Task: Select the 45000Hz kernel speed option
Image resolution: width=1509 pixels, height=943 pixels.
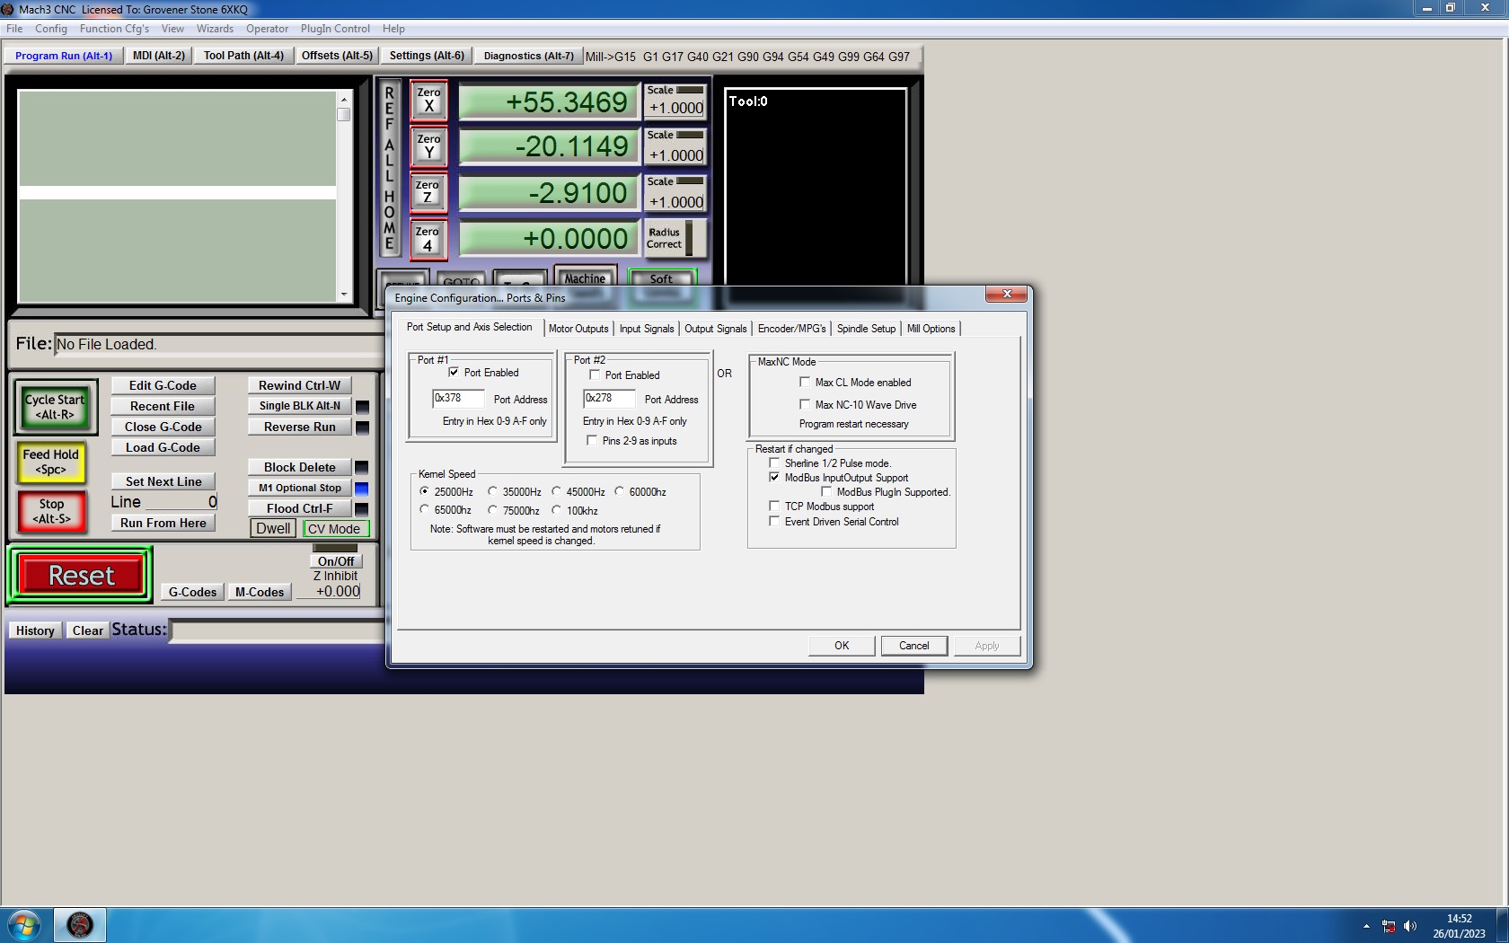Action: pyautogui.click(x=557, y=491)
